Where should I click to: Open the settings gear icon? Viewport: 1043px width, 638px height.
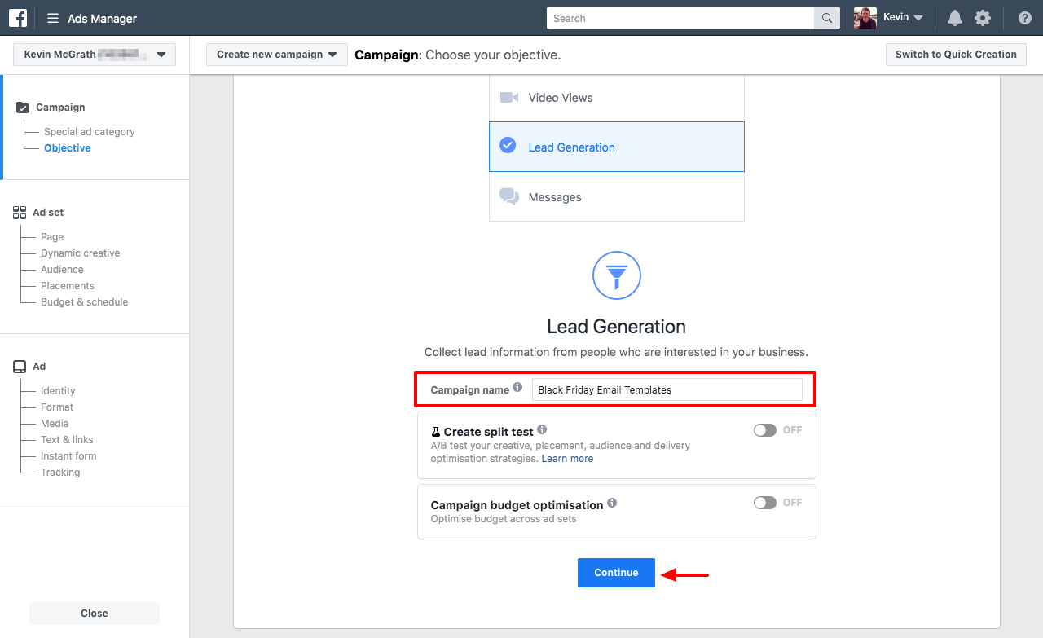983,18
